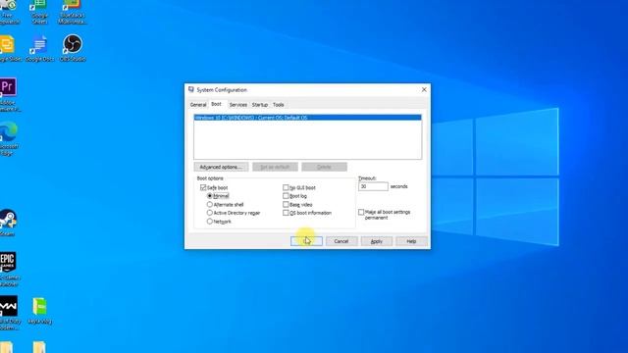The image size is (628, 353).
Task: Open the Epic Games Launcher shortcut
Action: pyautogui.click(x=9, y=269)
